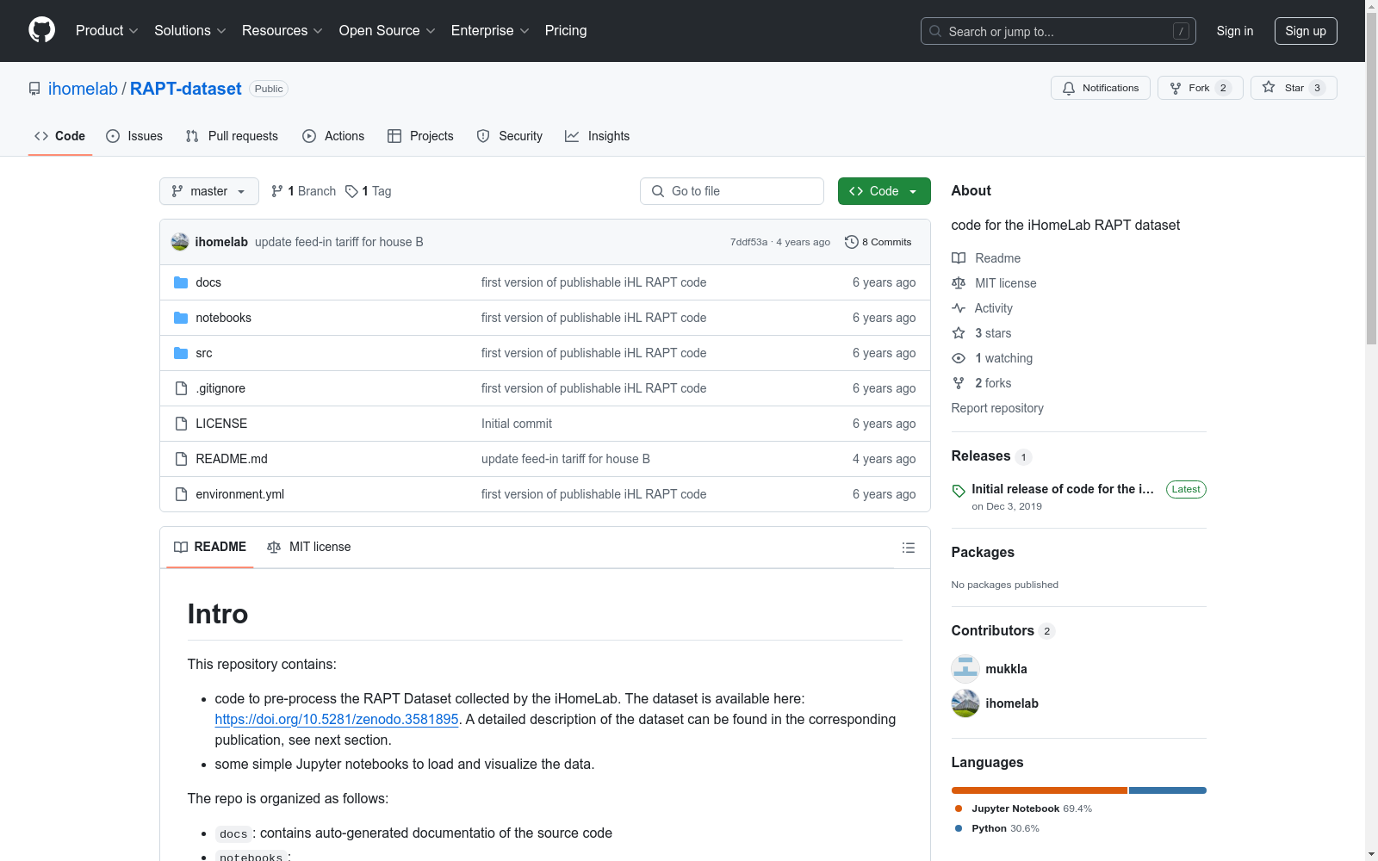
Task: Switch to the Insights tab
Action: (x=598, y=136)
